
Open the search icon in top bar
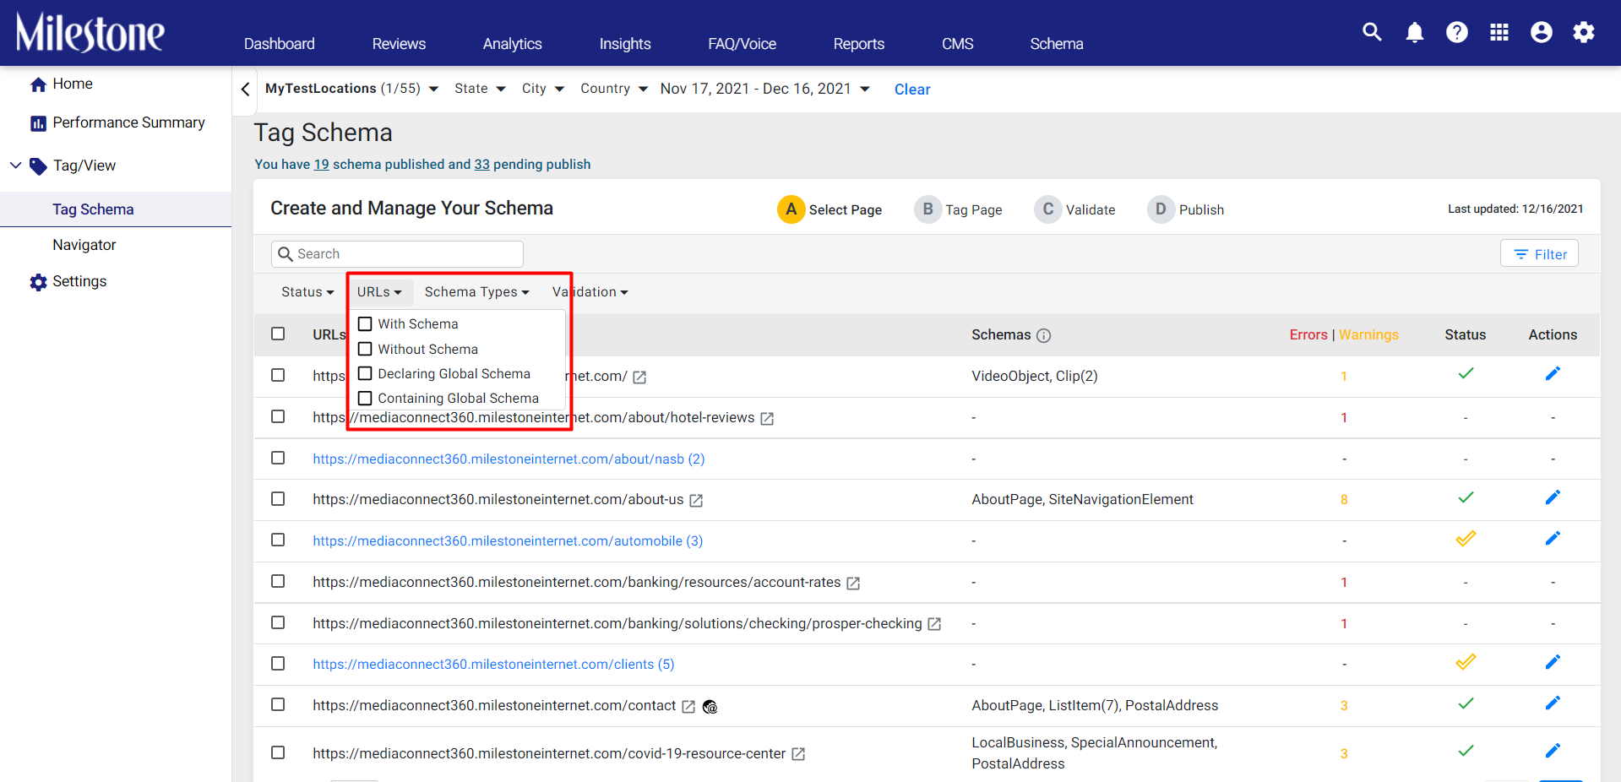tap(1372, 32)
